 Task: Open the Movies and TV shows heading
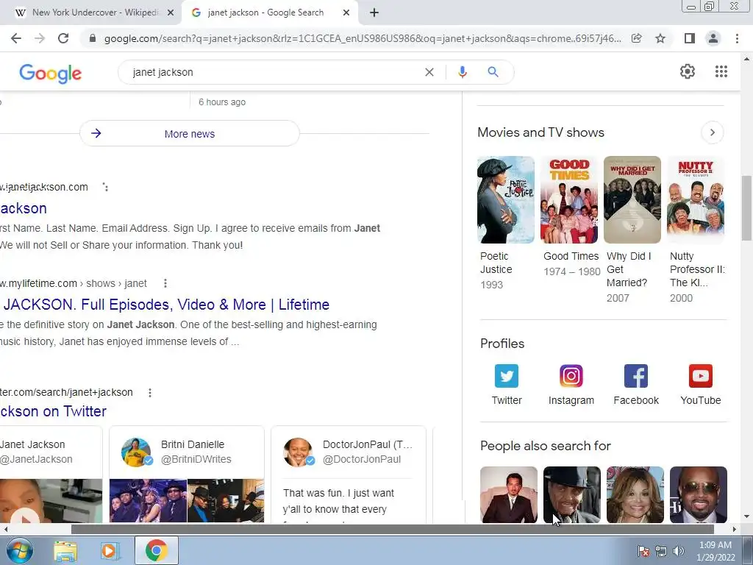540,132
